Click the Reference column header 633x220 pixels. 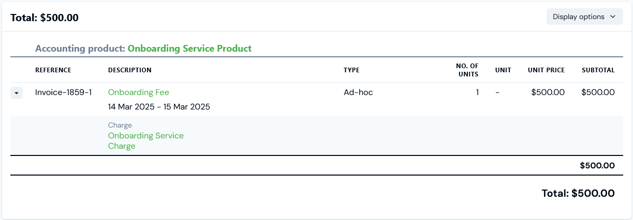tap(53, 70)
